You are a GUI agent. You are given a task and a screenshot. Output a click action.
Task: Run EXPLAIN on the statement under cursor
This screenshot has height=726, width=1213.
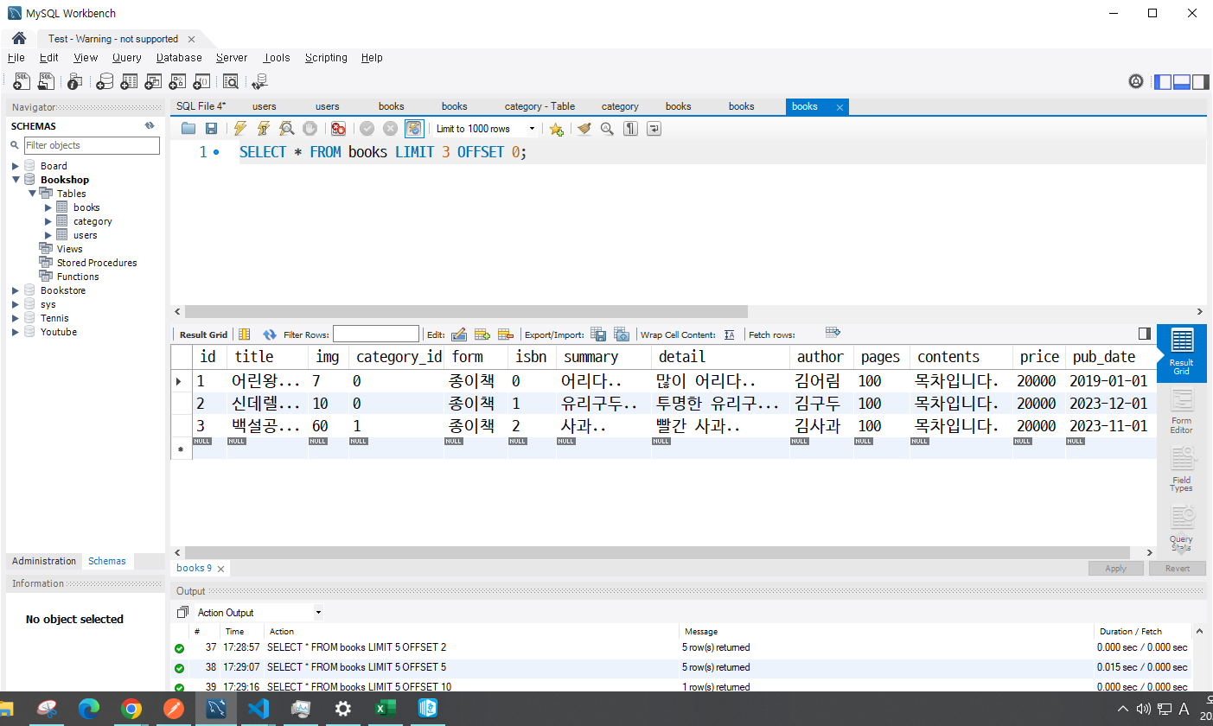click(x=287, y=128)
